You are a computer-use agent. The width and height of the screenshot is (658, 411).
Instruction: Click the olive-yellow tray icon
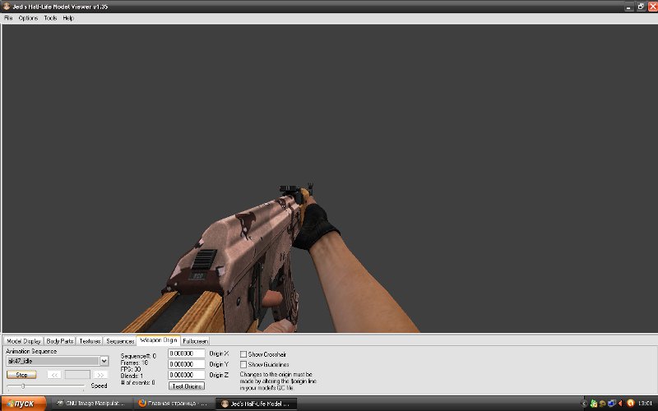pos(603,404)
